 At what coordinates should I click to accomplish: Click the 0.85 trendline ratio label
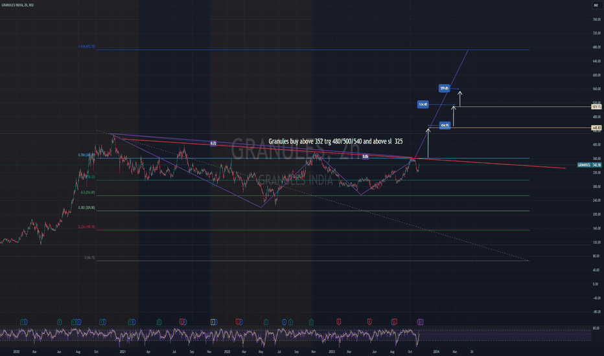[x=365, y=157]
